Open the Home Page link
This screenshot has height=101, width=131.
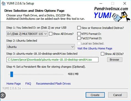[14, 83]
